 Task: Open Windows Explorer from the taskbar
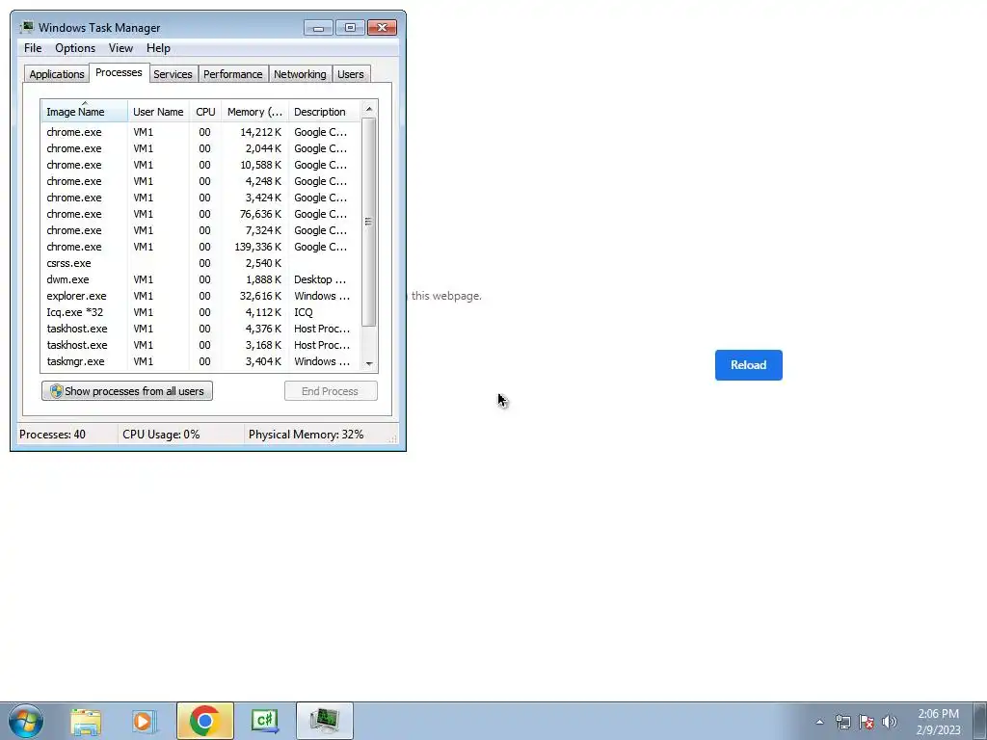pyautogui.click(x=86, y=721)
